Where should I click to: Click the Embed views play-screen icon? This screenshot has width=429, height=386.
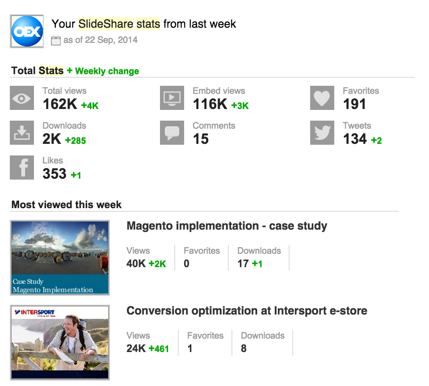[172, 98]
